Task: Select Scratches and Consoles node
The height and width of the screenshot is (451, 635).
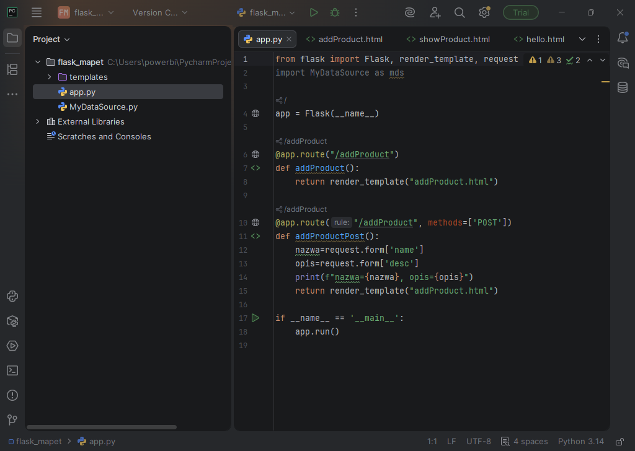Action: pos(128,136)
